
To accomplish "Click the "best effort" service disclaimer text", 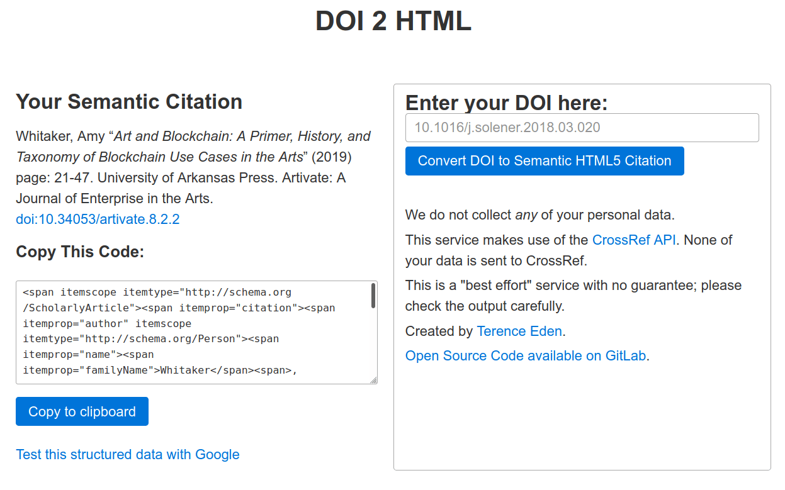I will pos(573,296).
